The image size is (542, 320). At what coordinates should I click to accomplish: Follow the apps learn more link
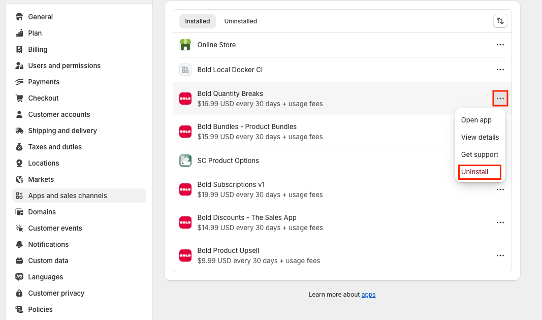tap(368, 295)
